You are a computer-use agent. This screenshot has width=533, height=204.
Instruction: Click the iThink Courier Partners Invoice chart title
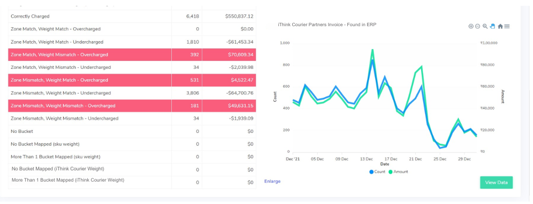327,25
